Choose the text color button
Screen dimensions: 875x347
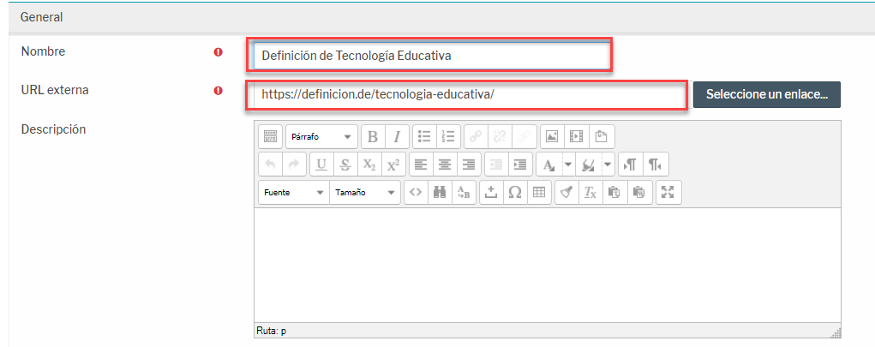coord(548,165)
